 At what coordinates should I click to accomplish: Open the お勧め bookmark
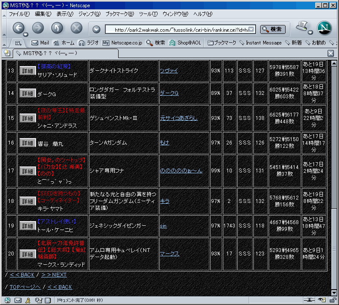coord(316,43)
